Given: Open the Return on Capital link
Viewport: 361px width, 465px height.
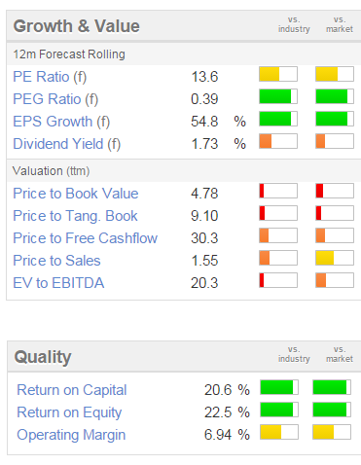Looking at the screenshot, I should [x=72, y=390].
